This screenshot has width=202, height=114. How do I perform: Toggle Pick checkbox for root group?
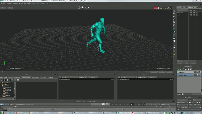(x=195, y=15)
